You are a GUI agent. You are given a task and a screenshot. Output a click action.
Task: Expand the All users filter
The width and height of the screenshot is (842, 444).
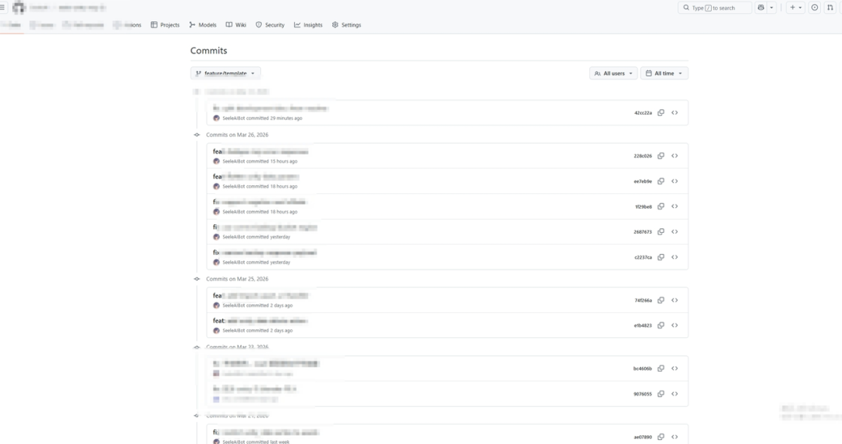pos(614,73)
